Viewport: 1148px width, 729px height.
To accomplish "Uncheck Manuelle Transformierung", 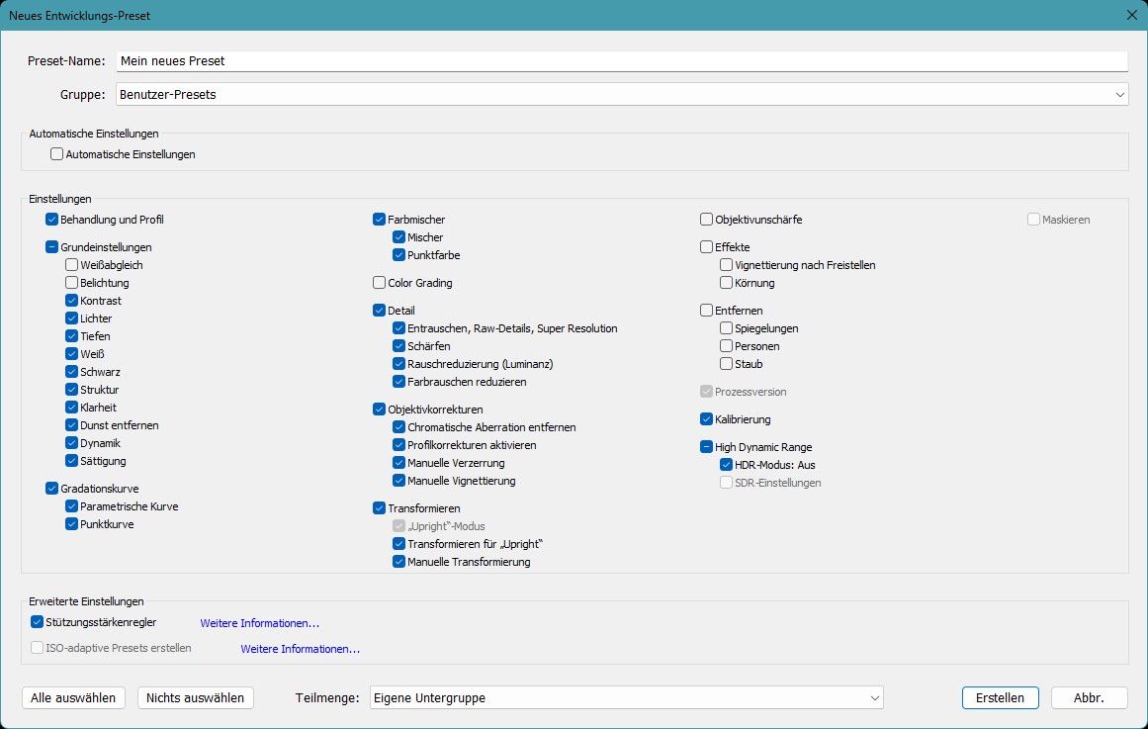I will (x=399, y=561).
